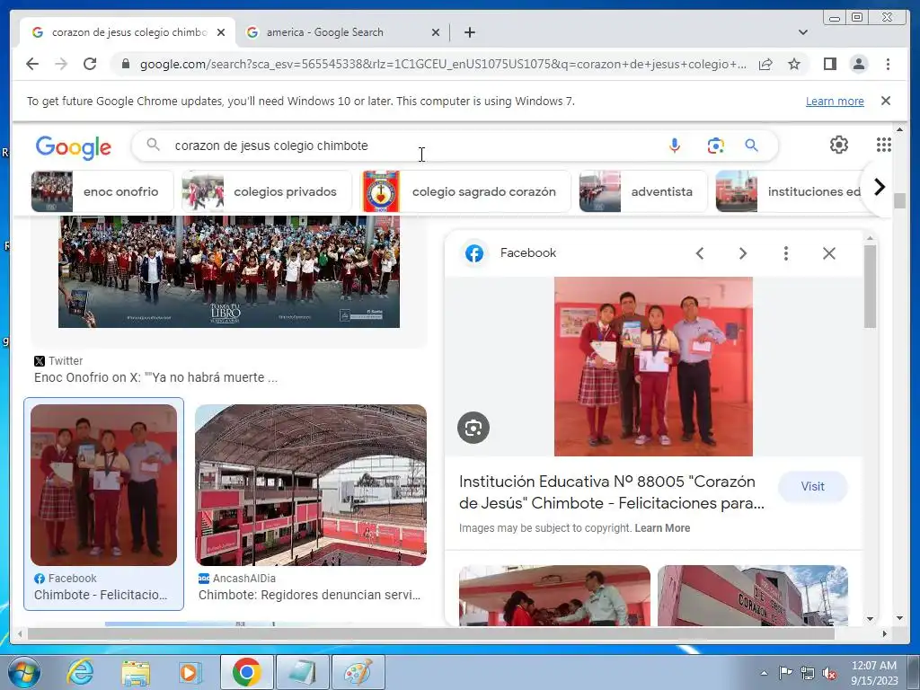Search inside image with Lens button
Screen dimensions: 920x690
click(473, 427)
